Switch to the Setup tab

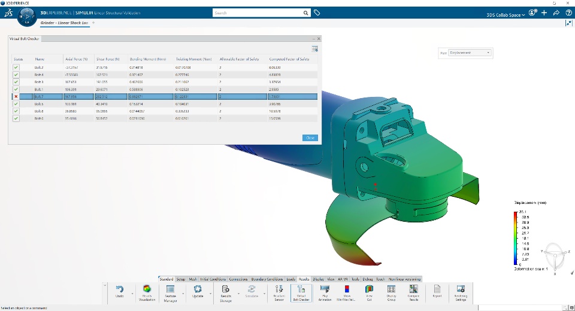coord(181,279)
